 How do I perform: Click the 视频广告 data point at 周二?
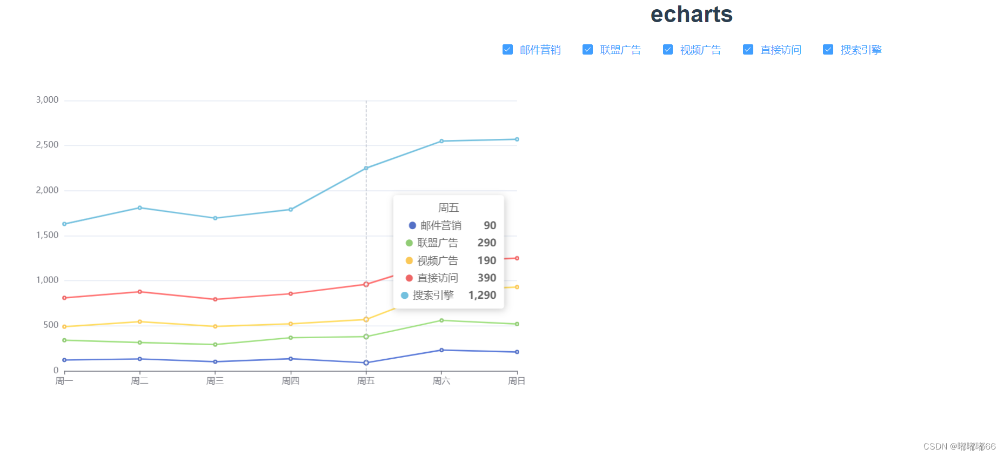pos(140,321)
